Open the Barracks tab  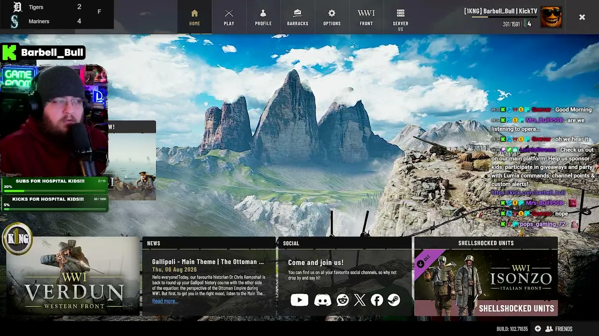pyautogui.click(x=298, y=17)
